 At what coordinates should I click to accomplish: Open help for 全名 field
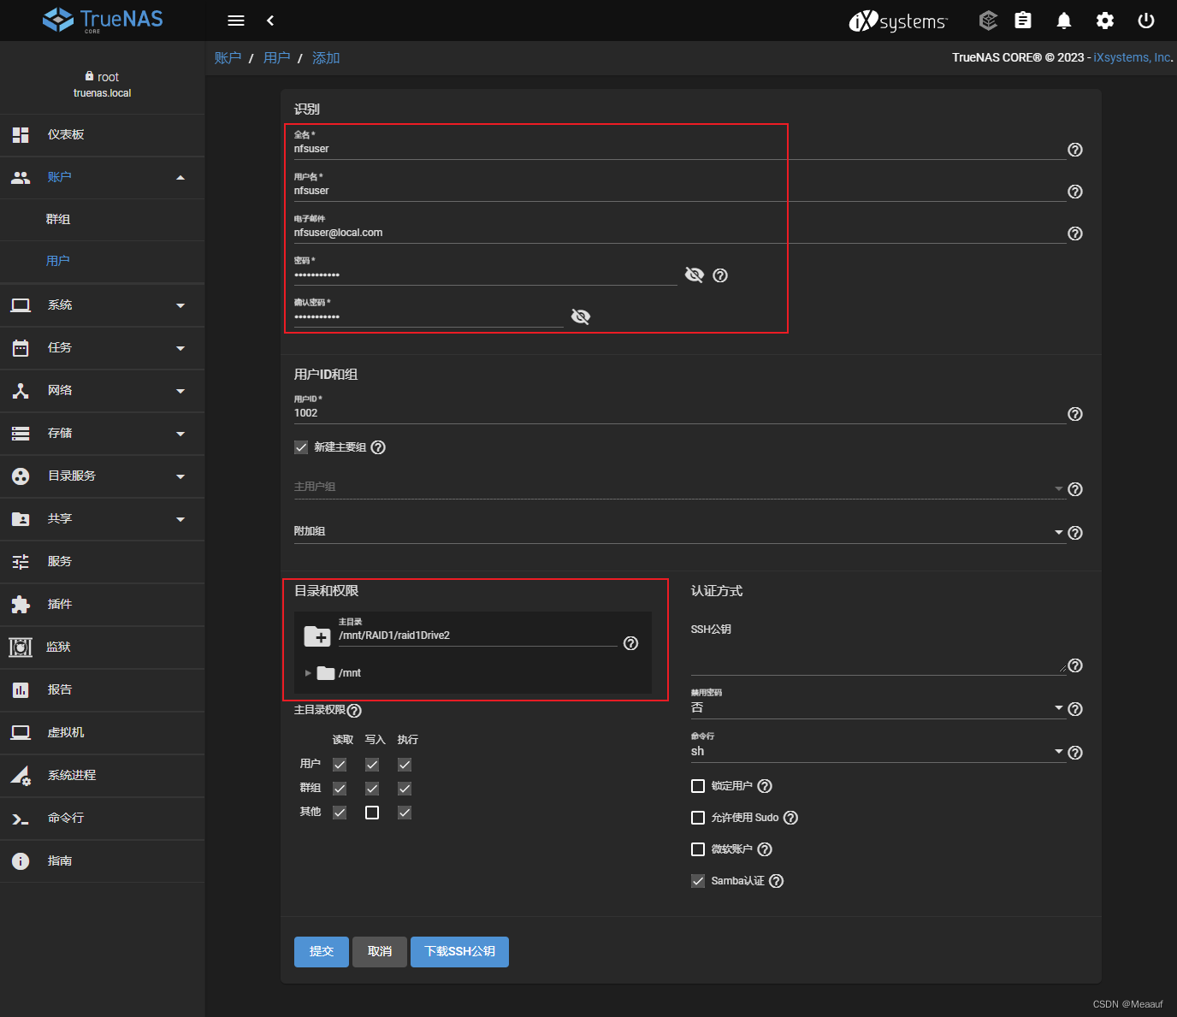coord(1075,150)
